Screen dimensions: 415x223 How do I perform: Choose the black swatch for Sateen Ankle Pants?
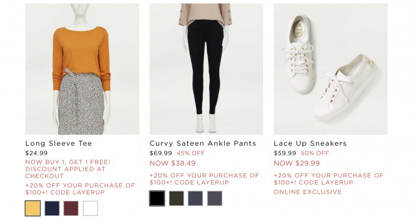(x=157, y=198)
